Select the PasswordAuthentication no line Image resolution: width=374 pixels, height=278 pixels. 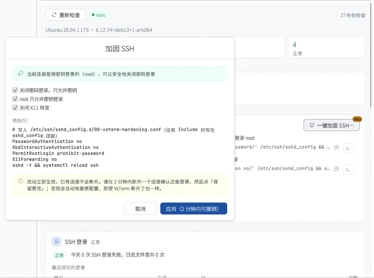tap(47, 141)
